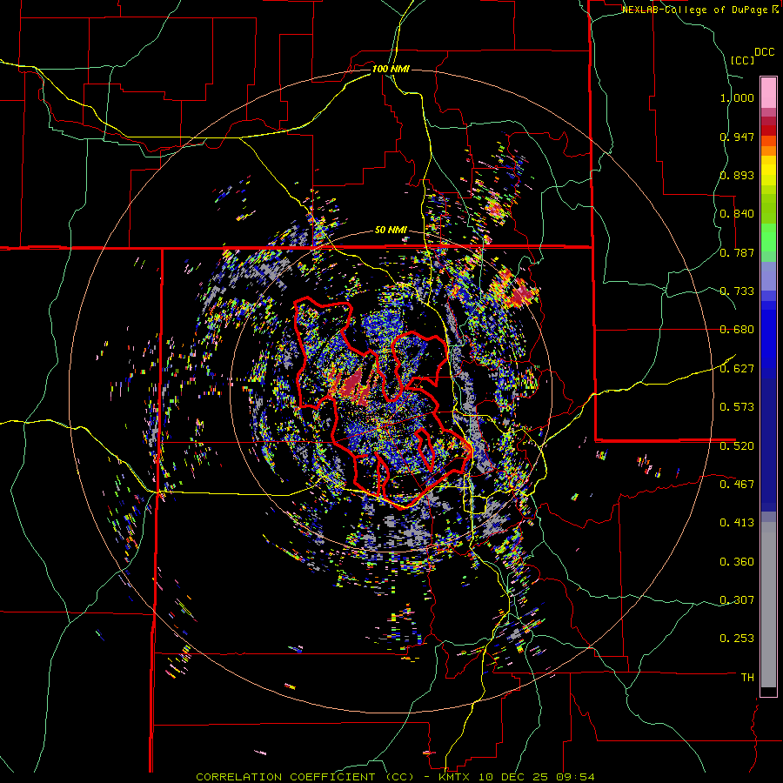Click the 0.520 legend value
This screenshot has width=783, height=783.
737,446
